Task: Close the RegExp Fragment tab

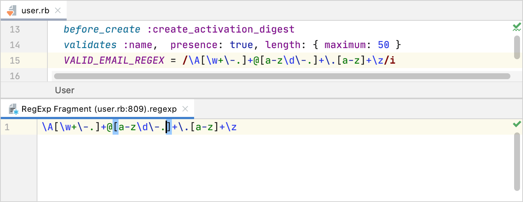Action: [x=186, y=109]
